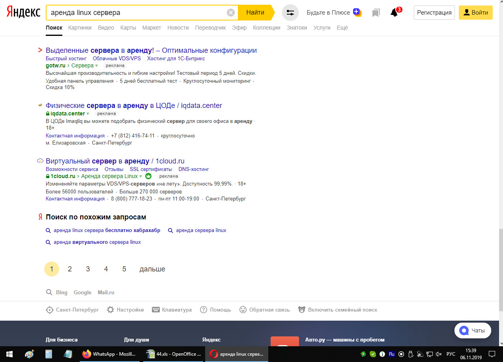Image resolution: width=503 pixels, height=362 pixels.
Task: Switch to the Коллекции tab
Action: coord(267,28)
